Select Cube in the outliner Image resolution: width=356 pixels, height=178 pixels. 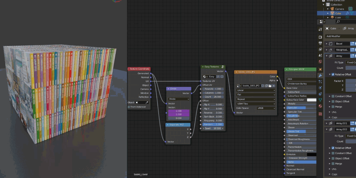coord(338,13)
